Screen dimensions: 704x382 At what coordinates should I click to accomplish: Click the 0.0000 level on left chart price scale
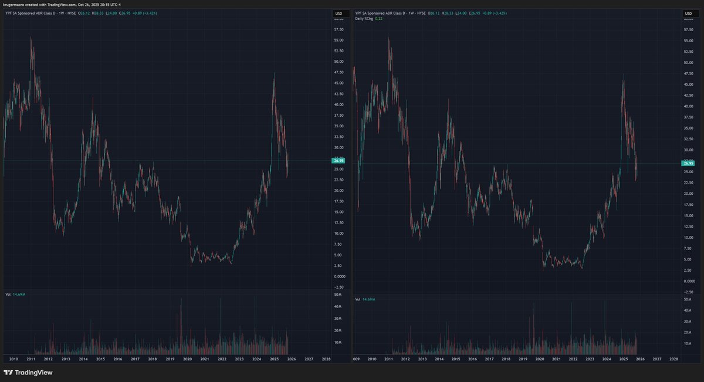click(339, 276)
